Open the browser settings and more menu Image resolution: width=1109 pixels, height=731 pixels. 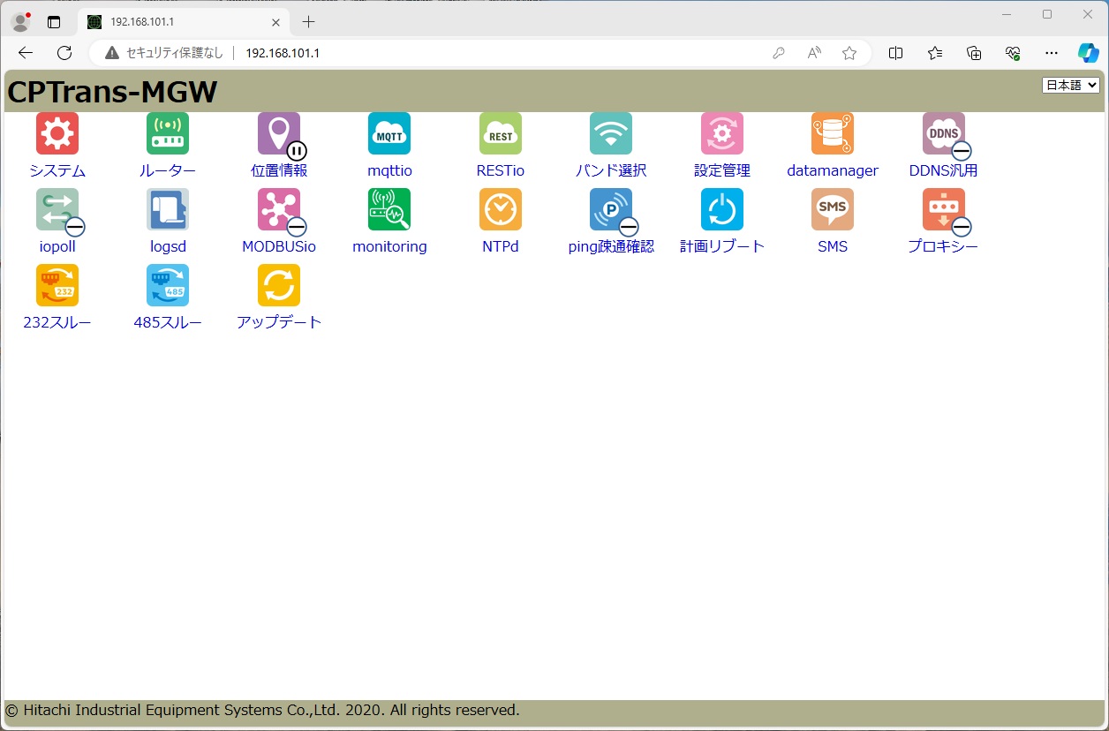[x=1051, y=53]
